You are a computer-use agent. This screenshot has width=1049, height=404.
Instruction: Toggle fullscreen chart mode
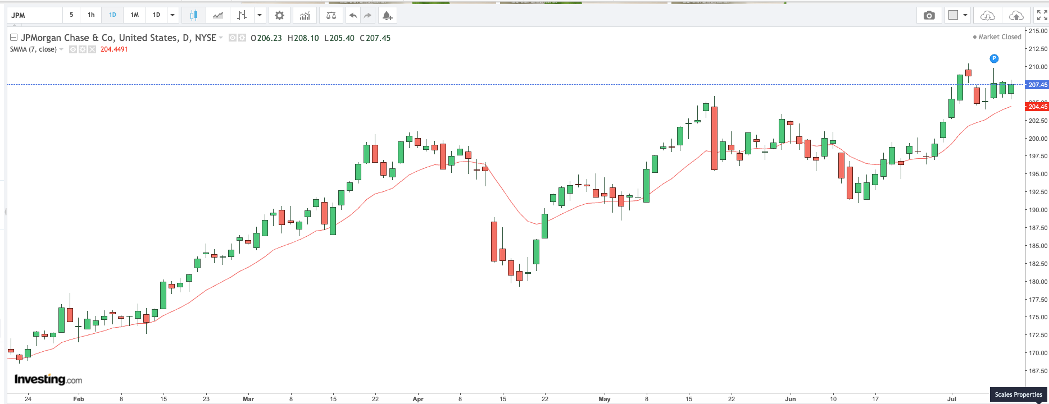point(1042,15)
